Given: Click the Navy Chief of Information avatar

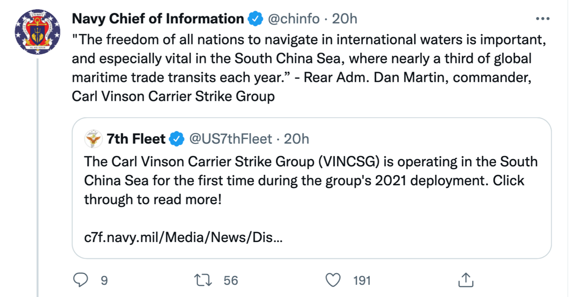Looking at the screenshot, I should click(x=38, y=34).
